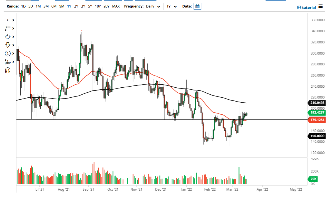Select the numbered annotation tool
This screenshot has width=327, height=197.
click(8, 53)
